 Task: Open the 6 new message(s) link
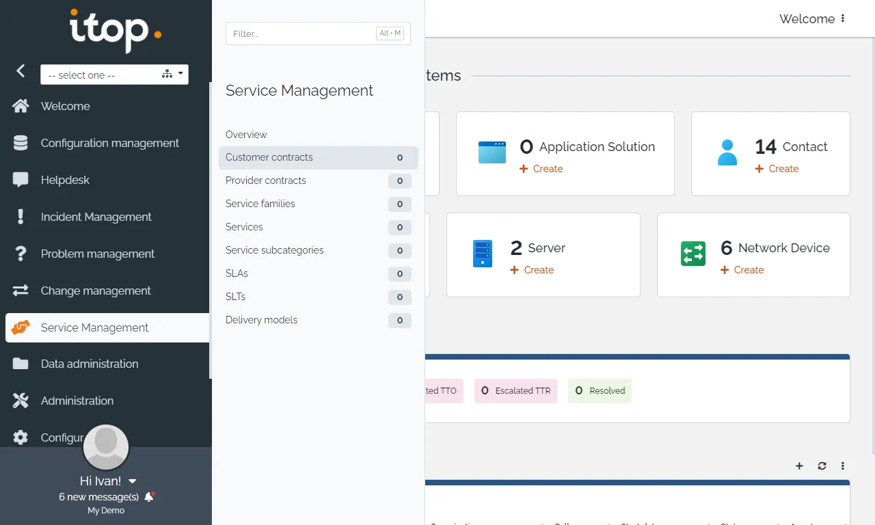click(99, 497)
